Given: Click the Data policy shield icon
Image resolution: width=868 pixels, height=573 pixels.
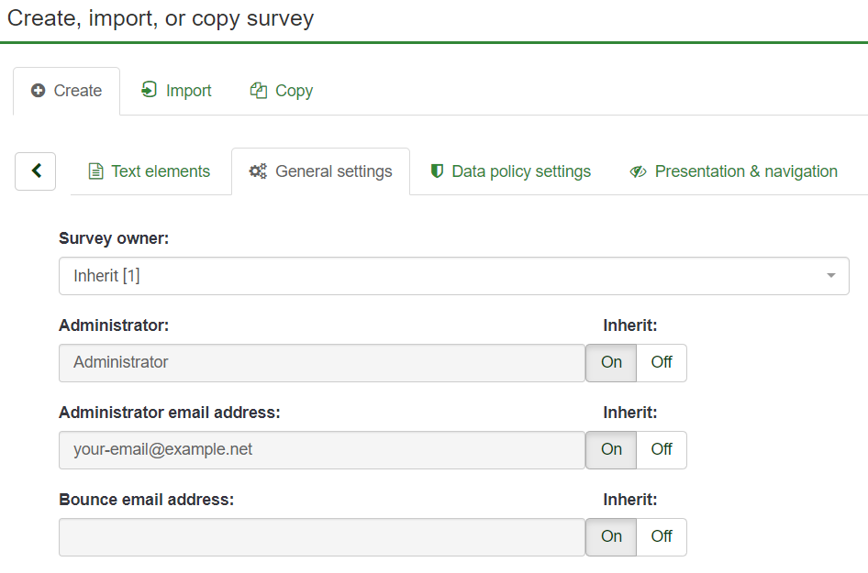Looking at the screenshot, I should click(x=437, y=171).
